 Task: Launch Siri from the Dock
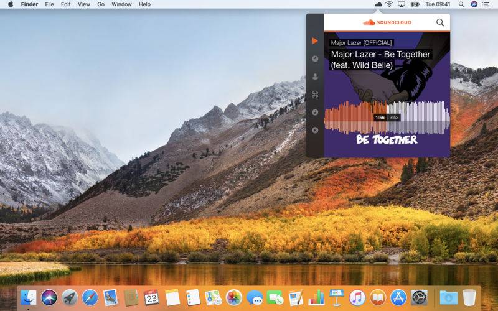49,298
